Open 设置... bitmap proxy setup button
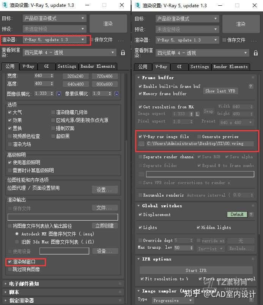 pos(105,190)
